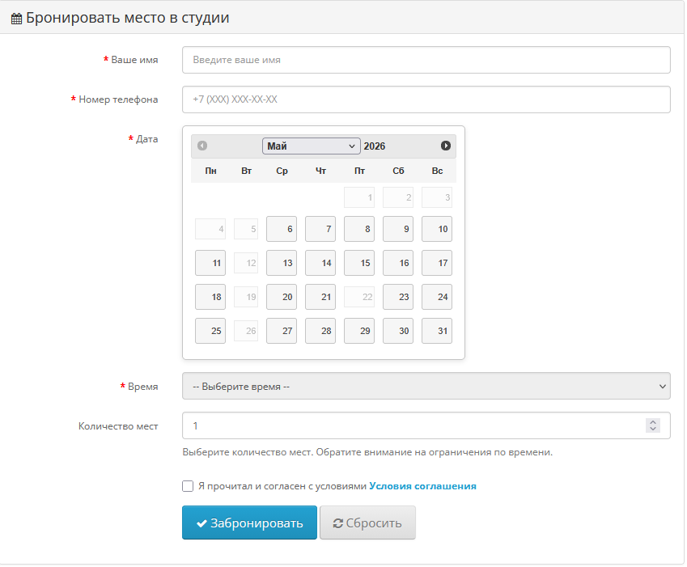Image resolution: width=687 pixels, height=567 pixels.
Task: Select Monday May 18
Action: click(x=210, y=297)
